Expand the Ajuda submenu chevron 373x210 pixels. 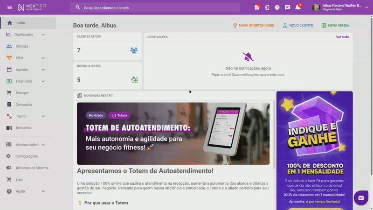[x=43, y=191]
